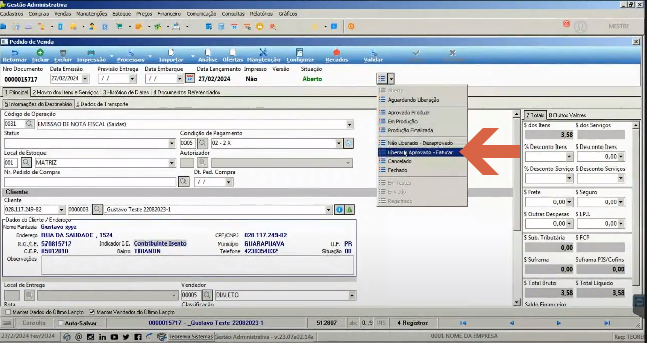Click the Excluir trash icon

63,53
